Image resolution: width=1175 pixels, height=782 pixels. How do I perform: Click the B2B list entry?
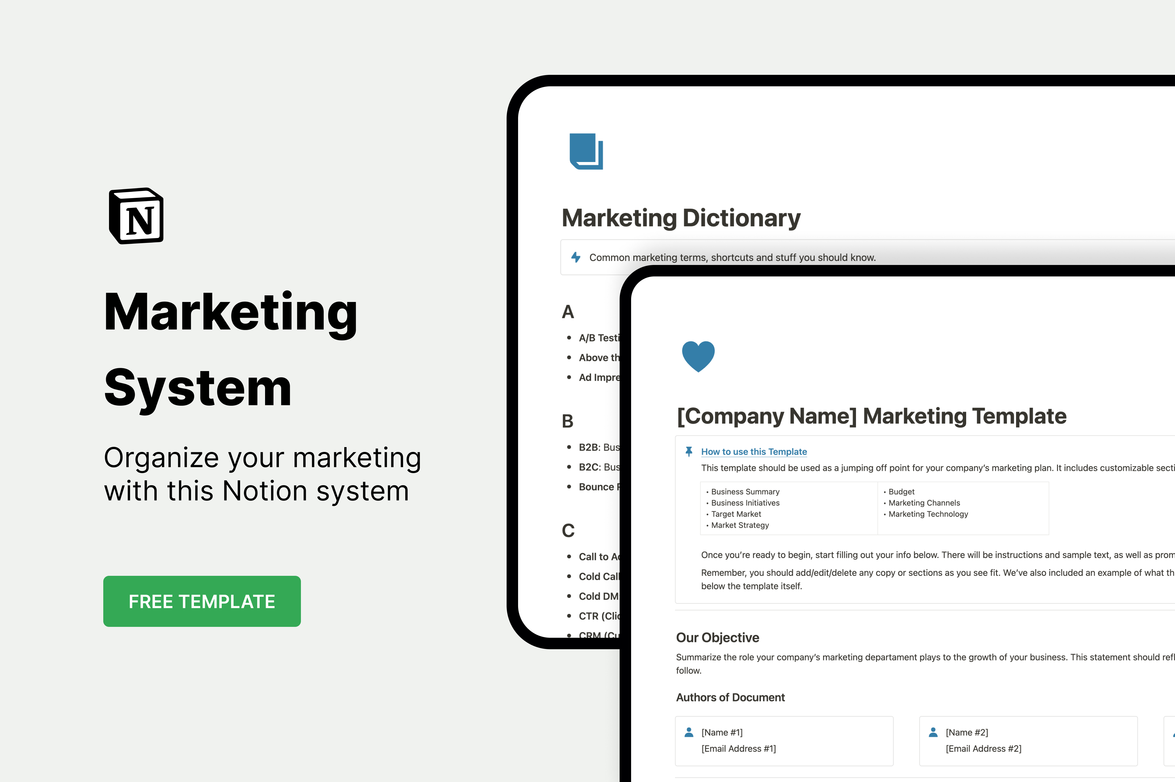click(599, 447)
